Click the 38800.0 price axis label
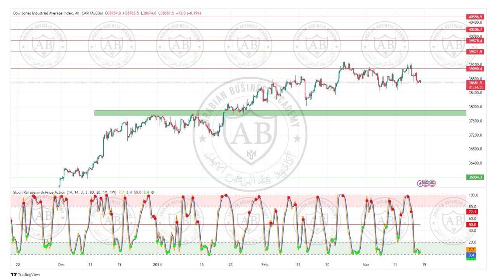The height and width of the screenshot is (280, 497). coord(475,79)
